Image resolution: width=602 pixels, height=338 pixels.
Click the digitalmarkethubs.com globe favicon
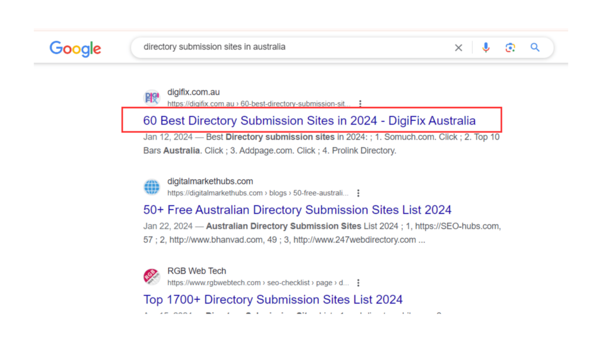(152, 187)
